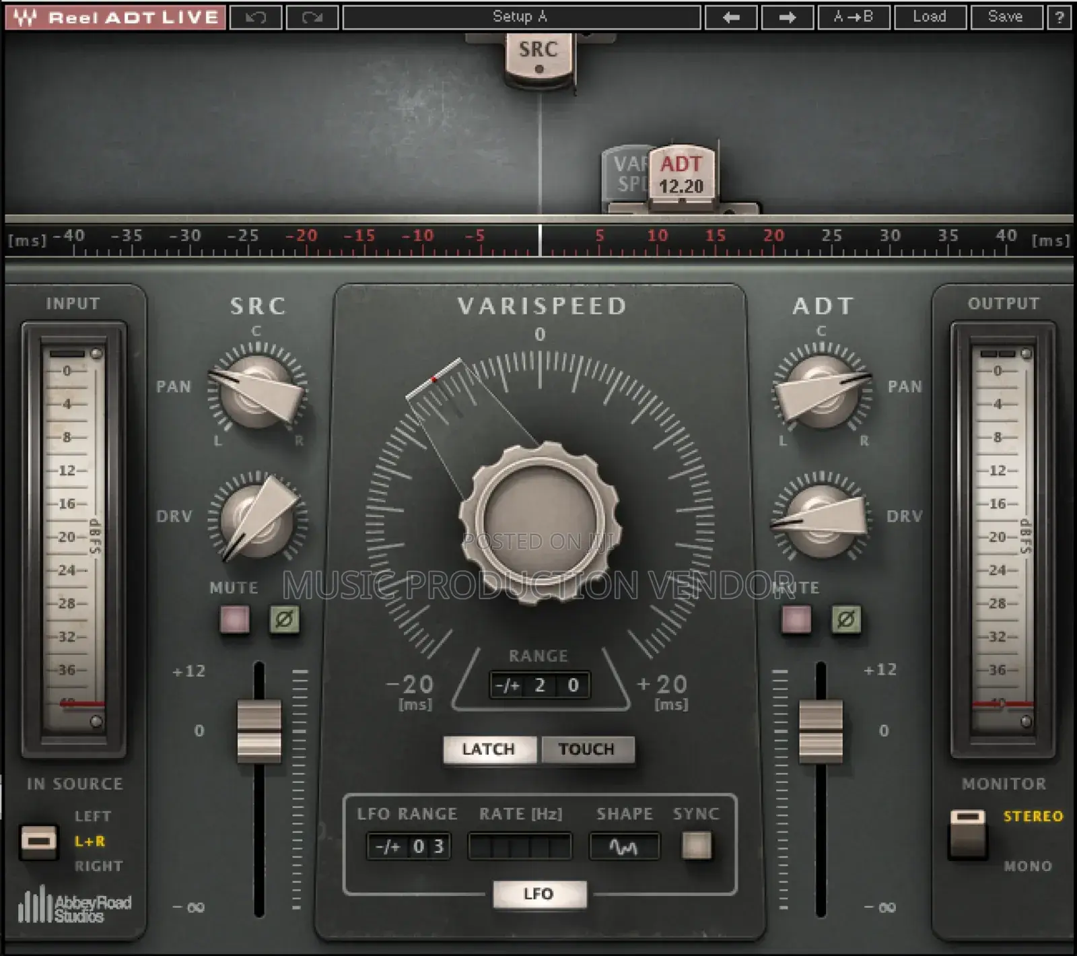Screen dimensions: 1077x956
Task: Copy setup A to B
Action: pos(854,18)
